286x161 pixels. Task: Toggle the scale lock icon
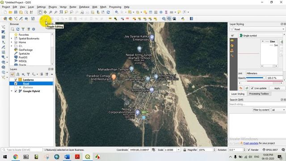pyautogui.click(x=185, y=150)
